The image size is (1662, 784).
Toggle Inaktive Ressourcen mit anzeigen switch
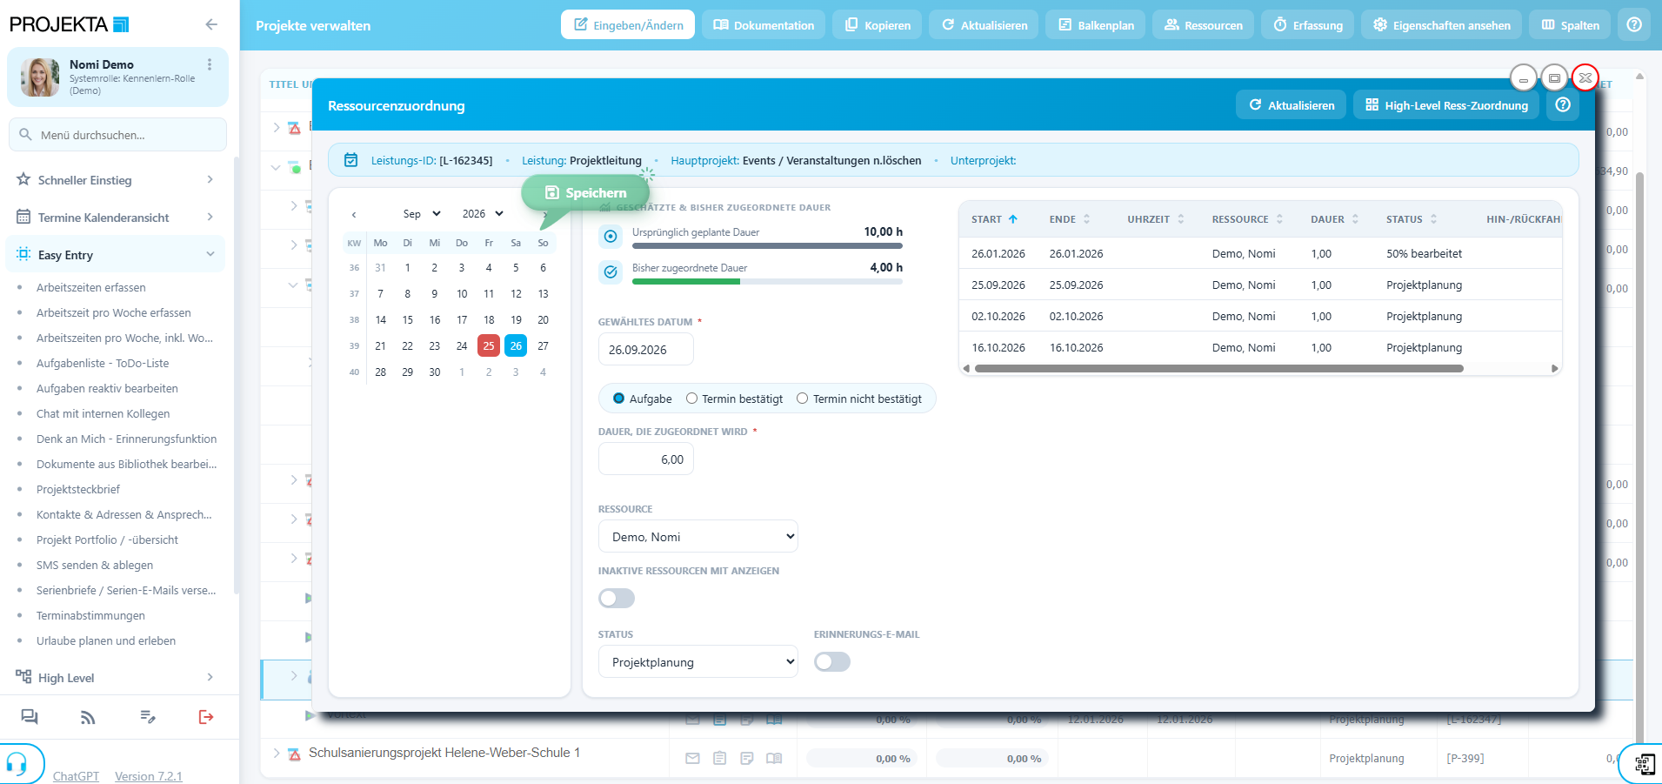(617, 599)
